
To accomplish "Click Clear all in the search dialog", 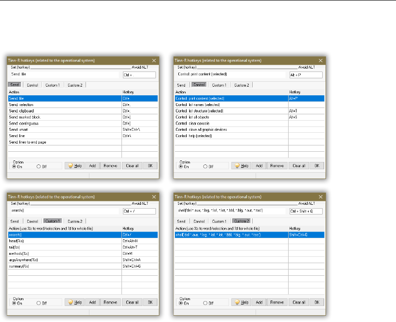I will pos(132,302).
